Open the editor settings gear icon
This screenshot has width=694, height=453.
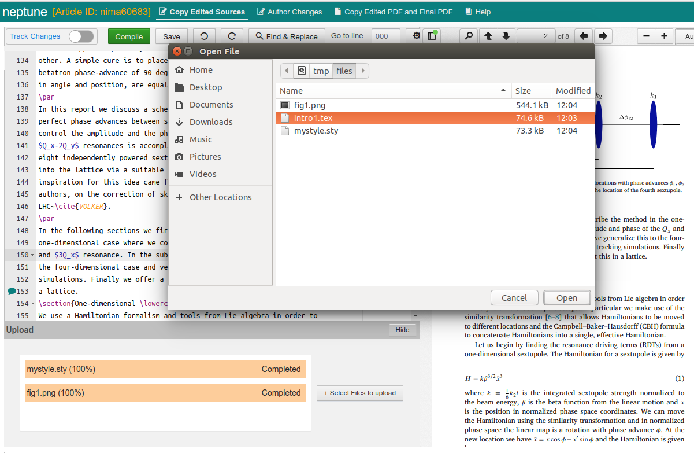click(x=416, y=36)
